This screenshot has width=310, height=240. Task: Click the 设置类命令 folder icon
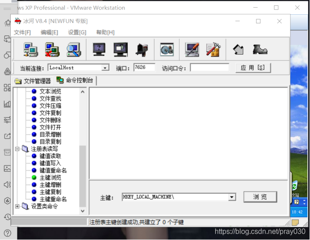pyautogui.click(x=25, y=206)
